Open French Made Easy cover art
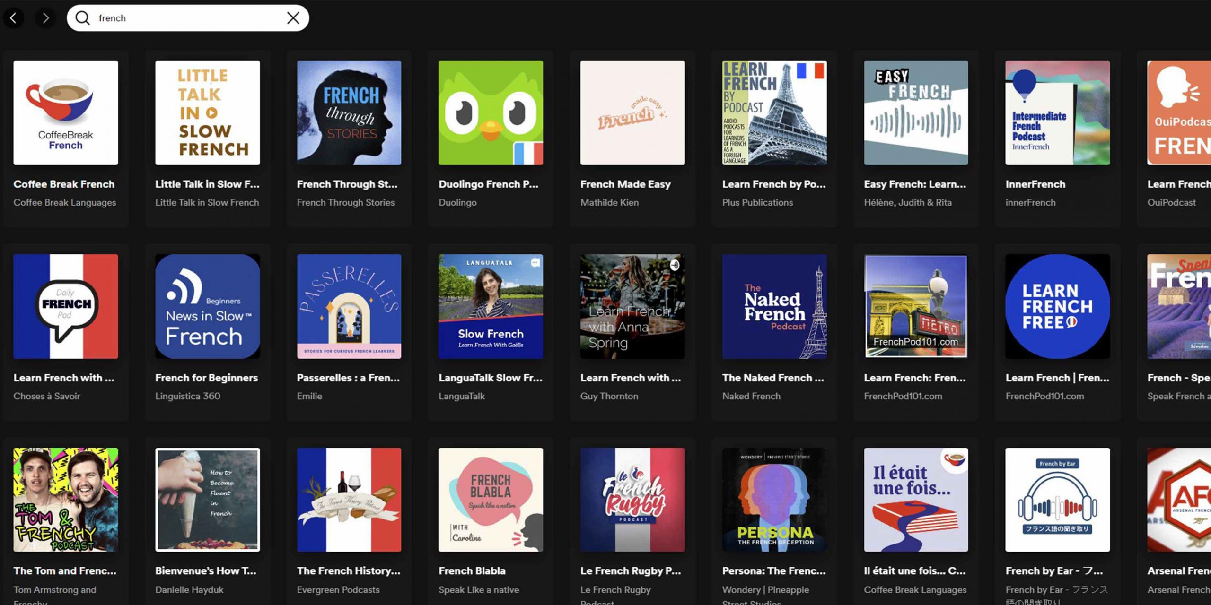 [x=632, y=112]
